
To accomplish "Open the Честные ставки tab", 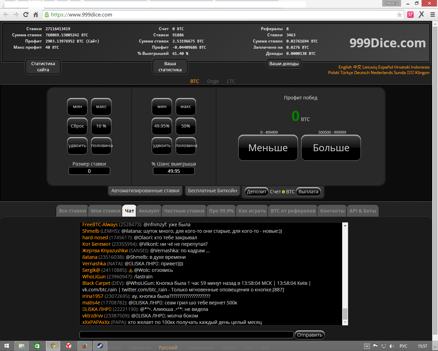I will point(184,211).
